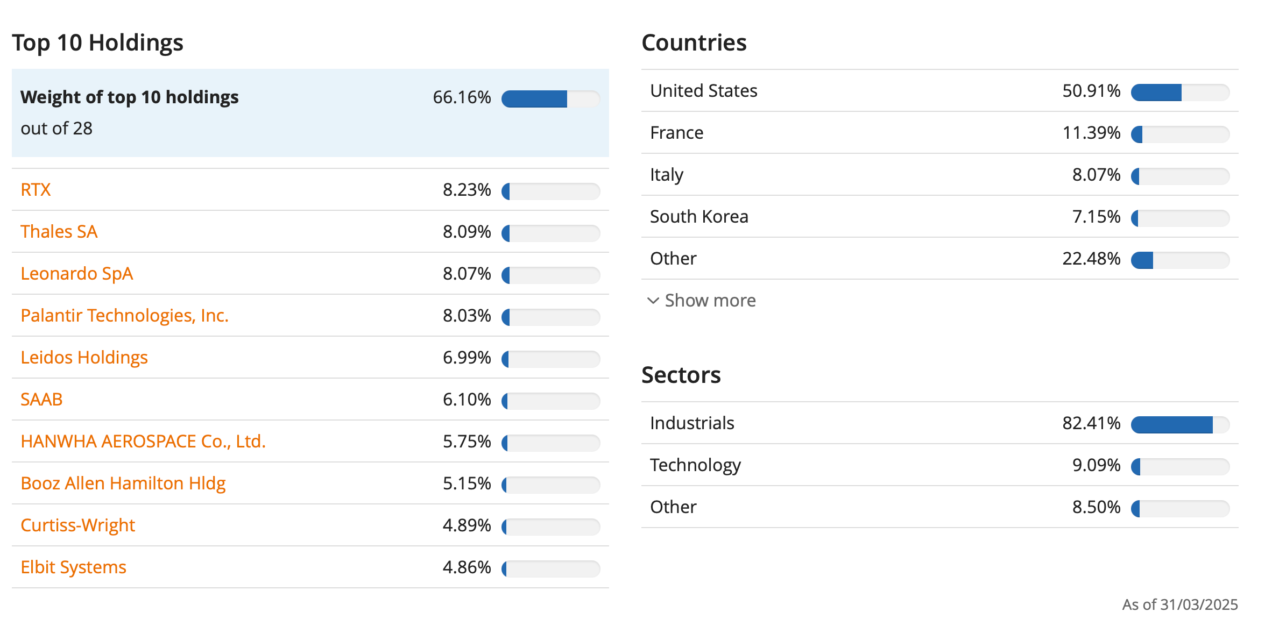Open the SAAB holding page
Screen dimensions: 1272x626
pyautogui.click(x=41, y=400)
